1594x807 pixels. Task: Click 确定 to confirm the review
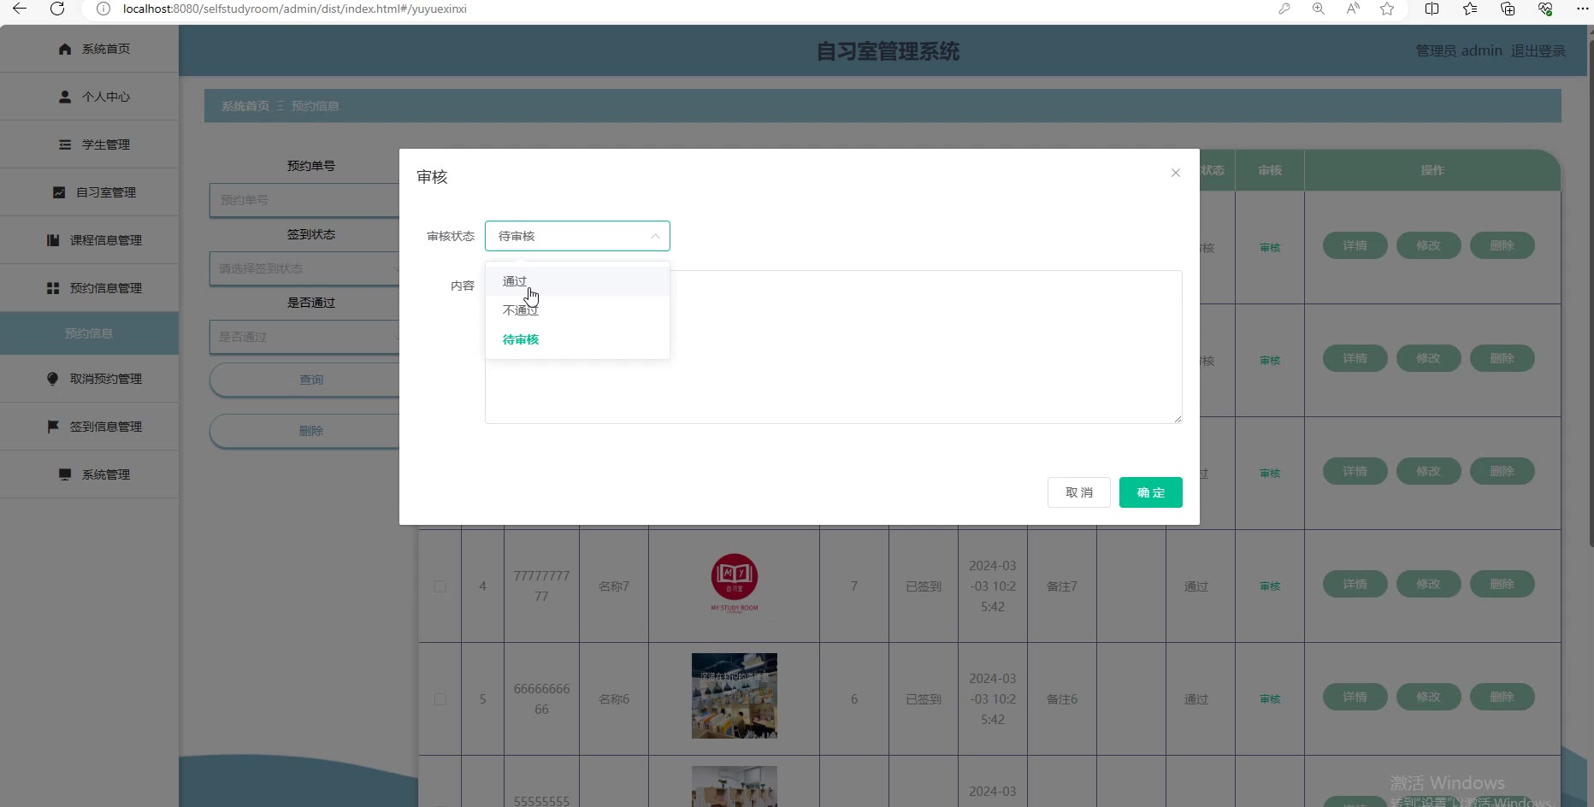(1151, 492)
